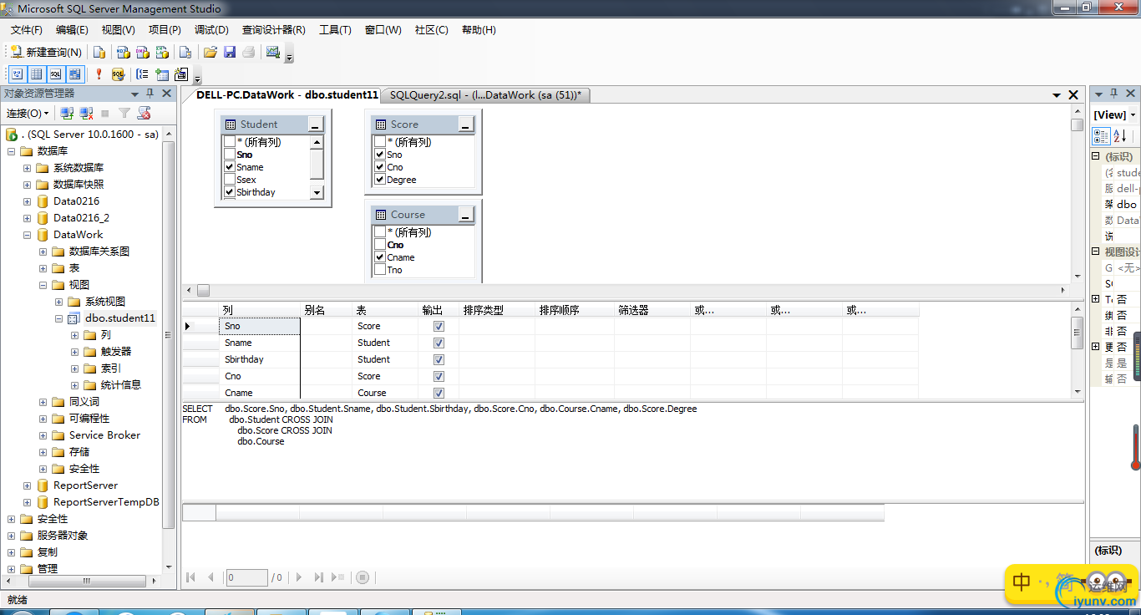Toggle the Show Diagram Pane icon
Image resolution: width=1141 pixels, height=615 pixels.
tap(17, 74)
